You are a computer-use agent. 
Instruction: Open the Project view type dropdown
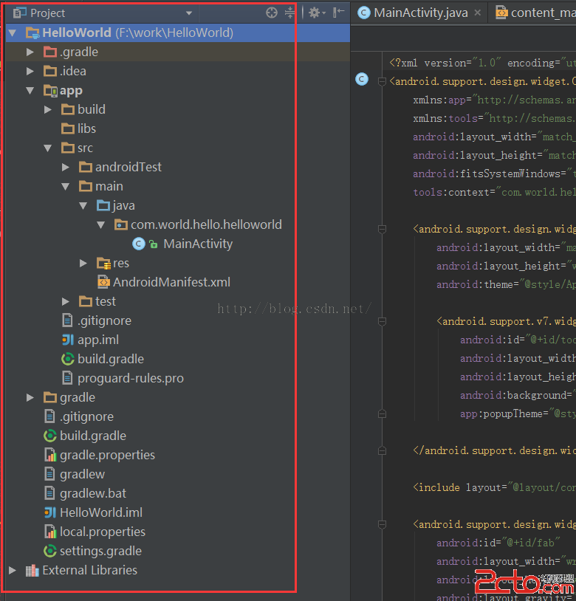(x=189, y=13)
